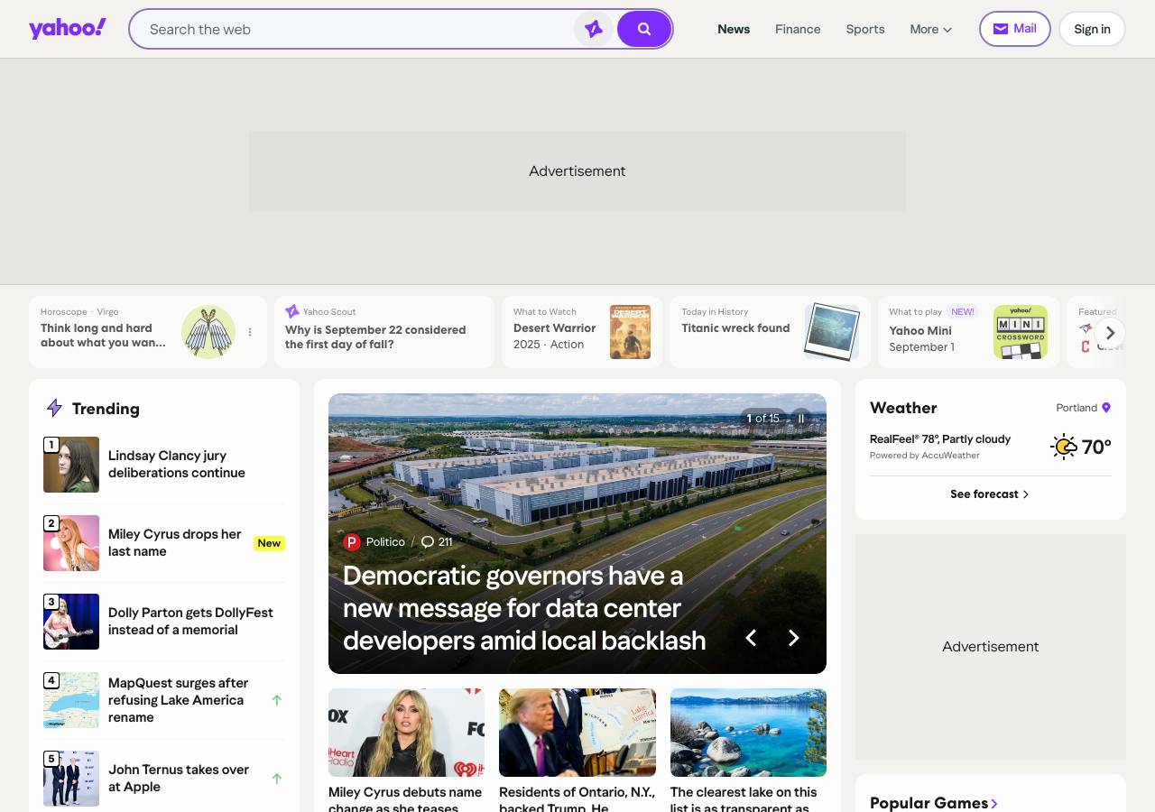Click the Yahoo logo
The image size is (1155, 812).
(x=68, y=29)
